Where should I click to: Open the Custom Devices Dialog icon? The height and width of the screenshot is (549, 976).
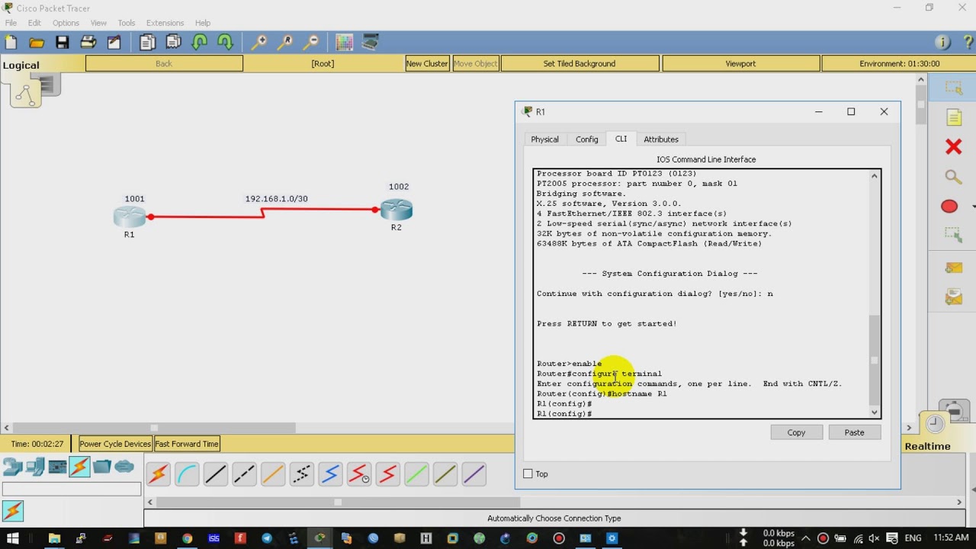(x=371, y=43)
